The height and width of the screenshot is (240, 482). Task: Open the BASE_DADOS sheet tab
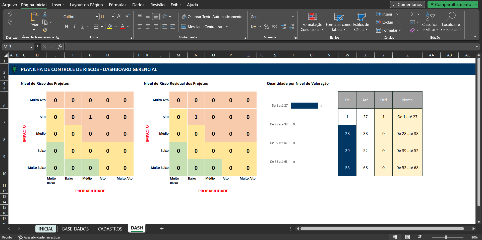(75, 228)
